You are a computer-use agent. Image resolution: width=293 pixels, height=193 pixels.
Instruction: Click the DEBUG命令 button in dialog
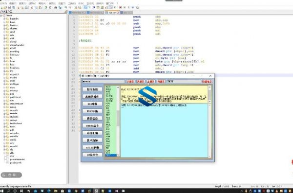point(92,125)
